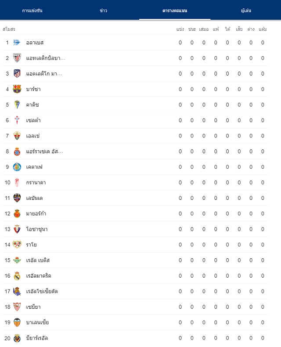The width and height of the screenshot is (281, 347).
Task: Open the เรอัล เบติส team link
Action: tap(38, 260)
